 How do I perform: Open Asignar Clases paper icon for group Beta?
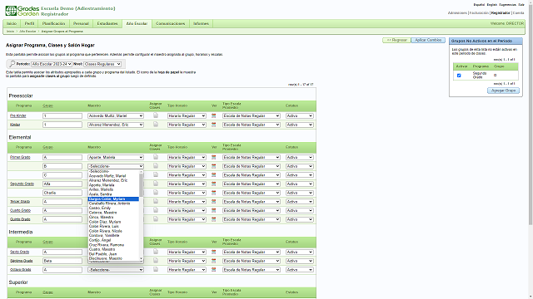[x=156, y=260]
